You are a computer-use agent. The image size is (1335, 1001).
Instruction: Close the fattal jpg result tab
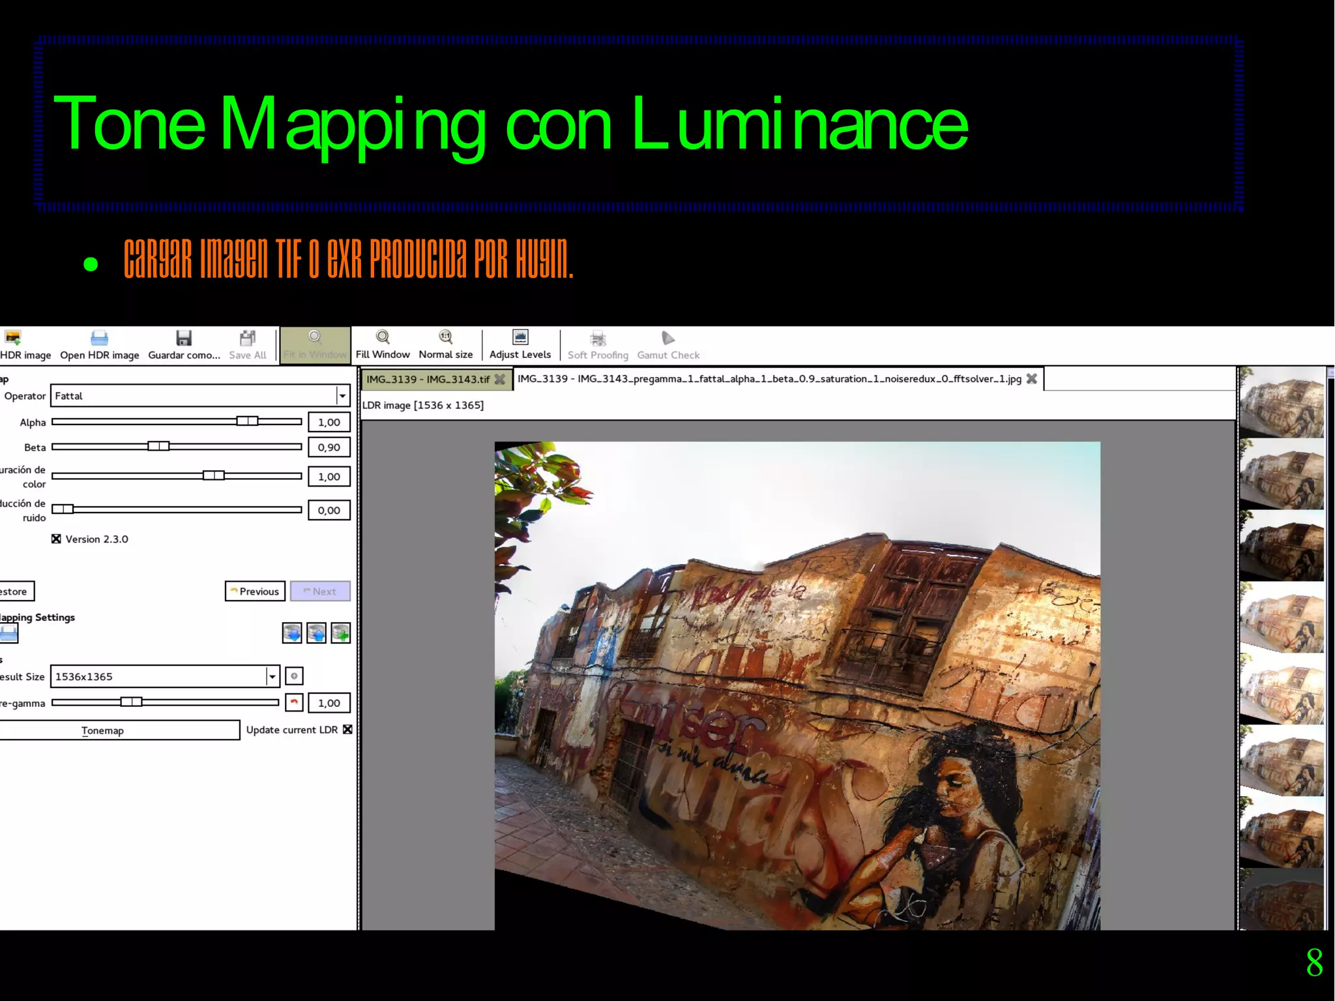tap(1031, 379)
